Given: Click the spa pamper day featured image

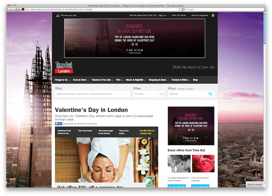Looking at the screenshot, I should click(x=106, y=160).
